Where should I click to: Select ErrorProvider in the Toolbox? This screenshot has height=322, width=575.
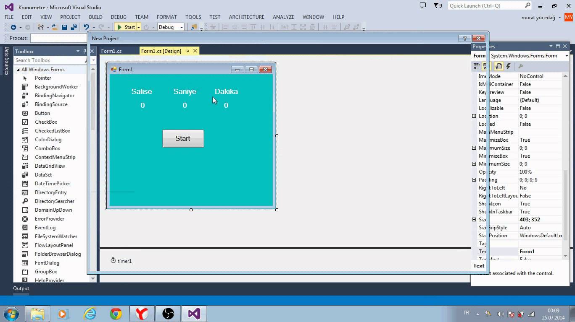click(x=50, y=219)
